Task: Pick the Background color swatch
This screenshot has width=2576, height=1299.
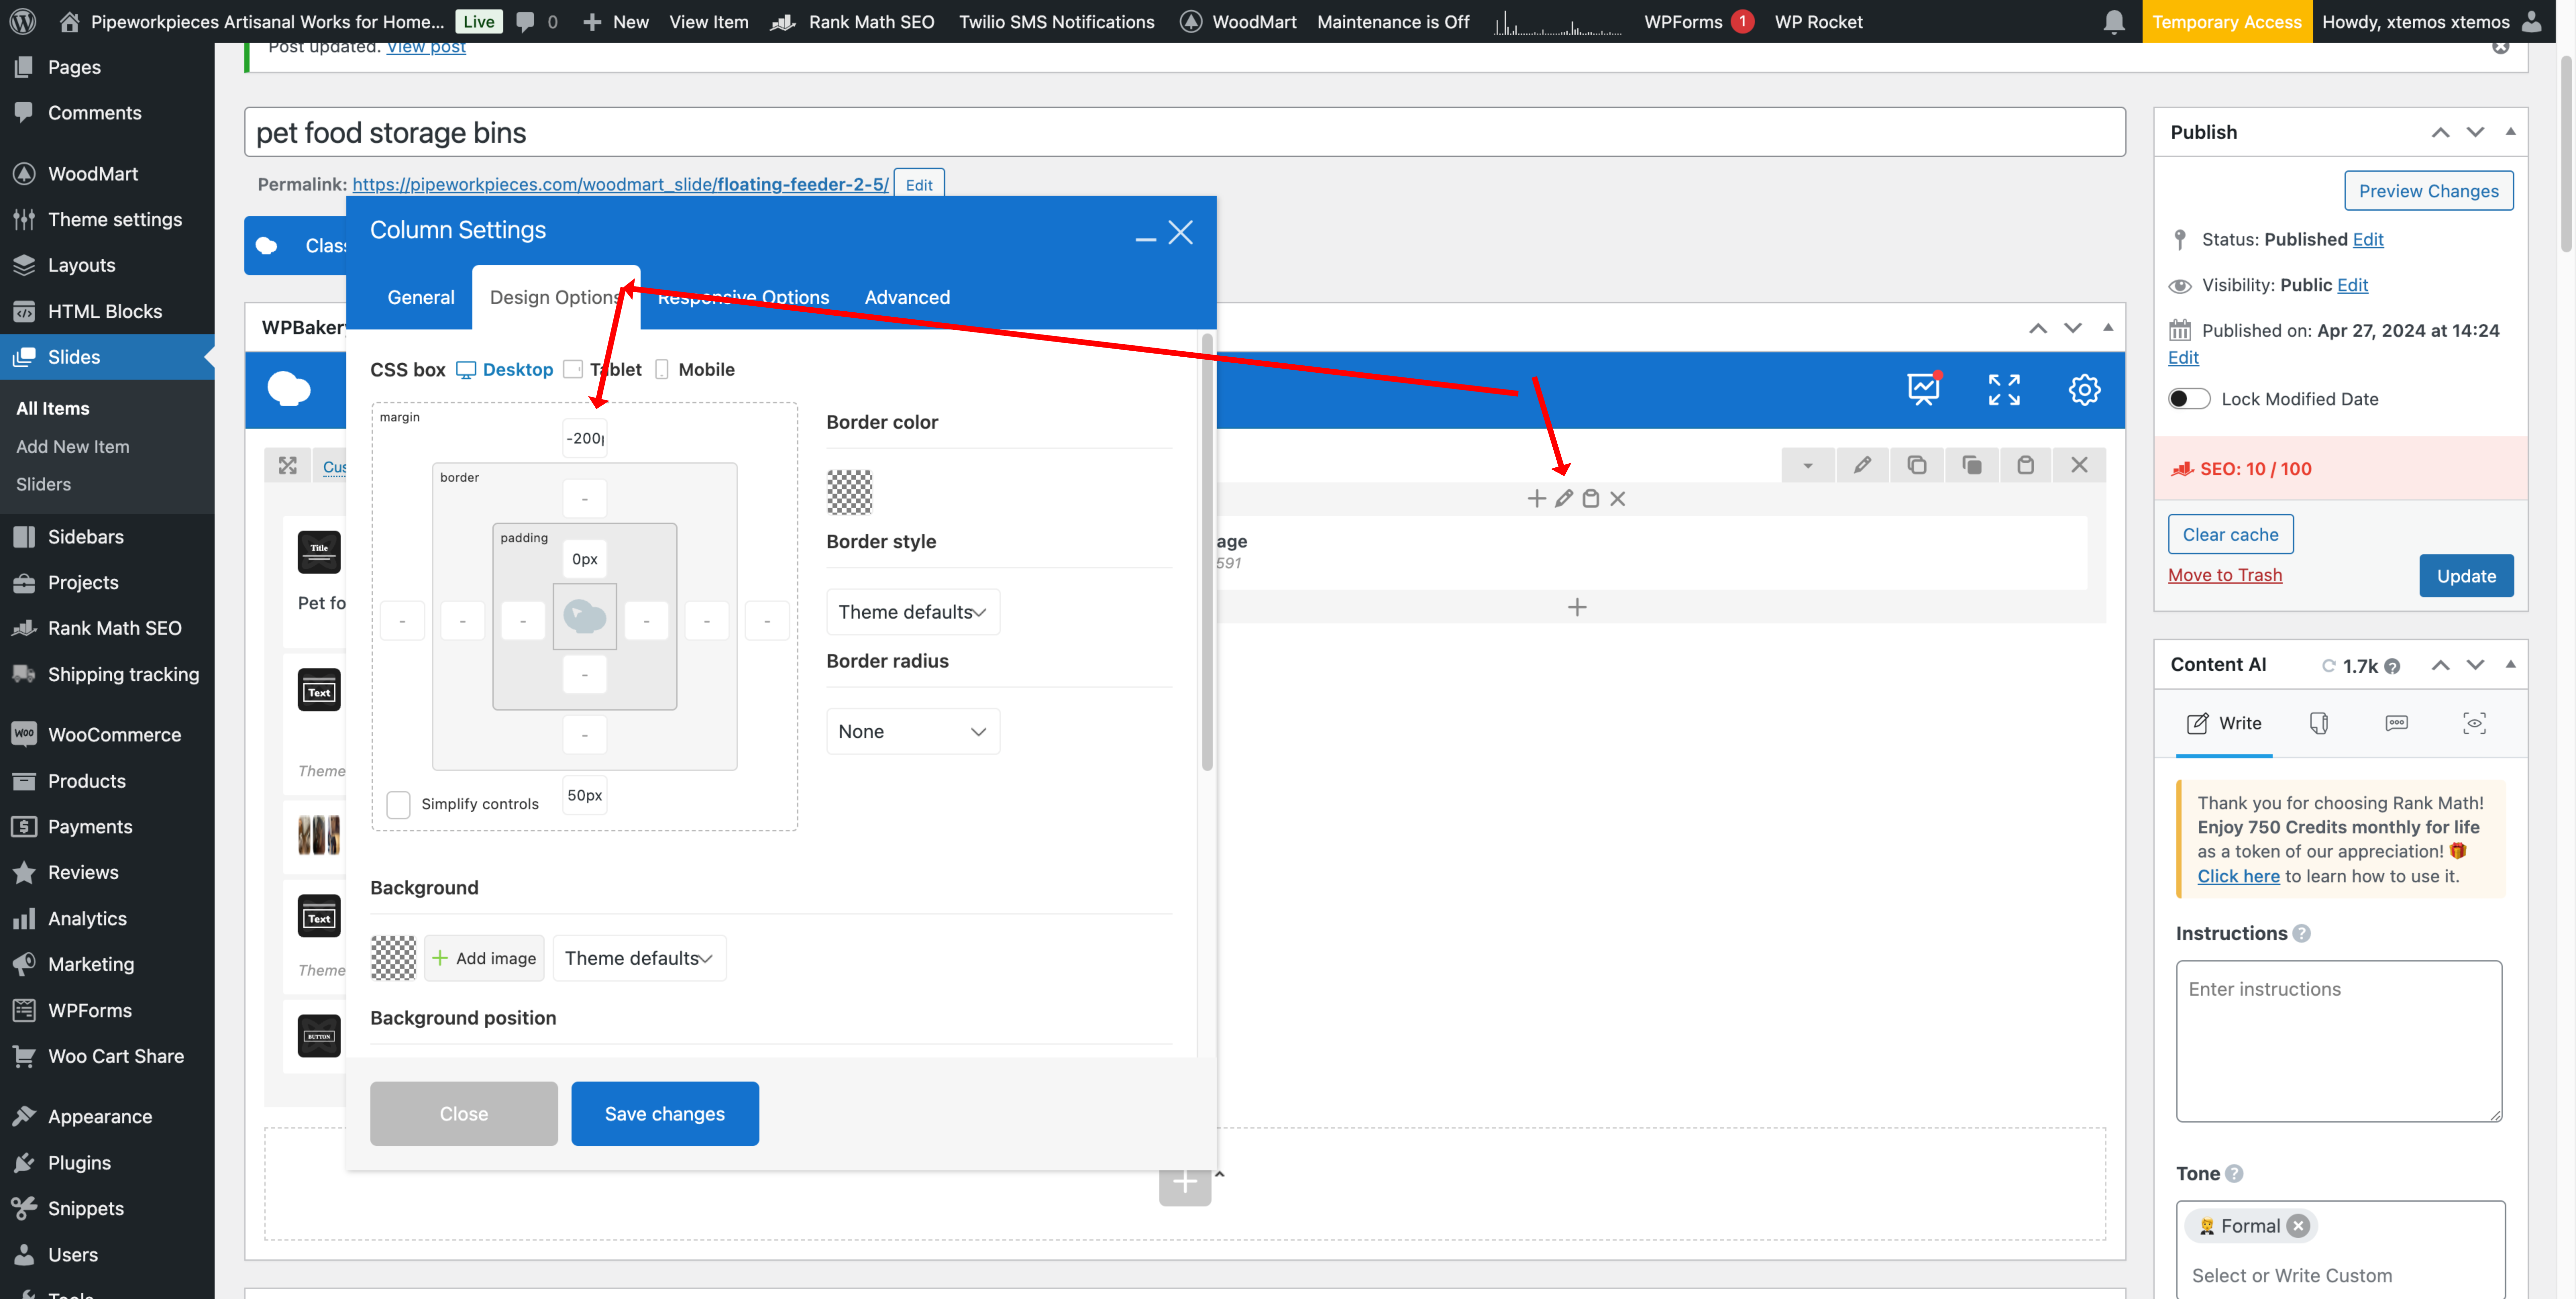Action: (x=394, y=958)
